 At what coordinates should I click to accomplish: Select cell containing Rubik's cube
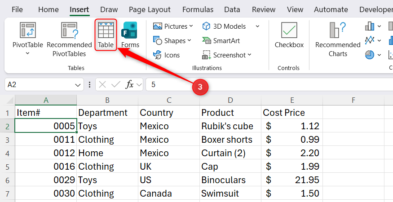pos(230,126)
